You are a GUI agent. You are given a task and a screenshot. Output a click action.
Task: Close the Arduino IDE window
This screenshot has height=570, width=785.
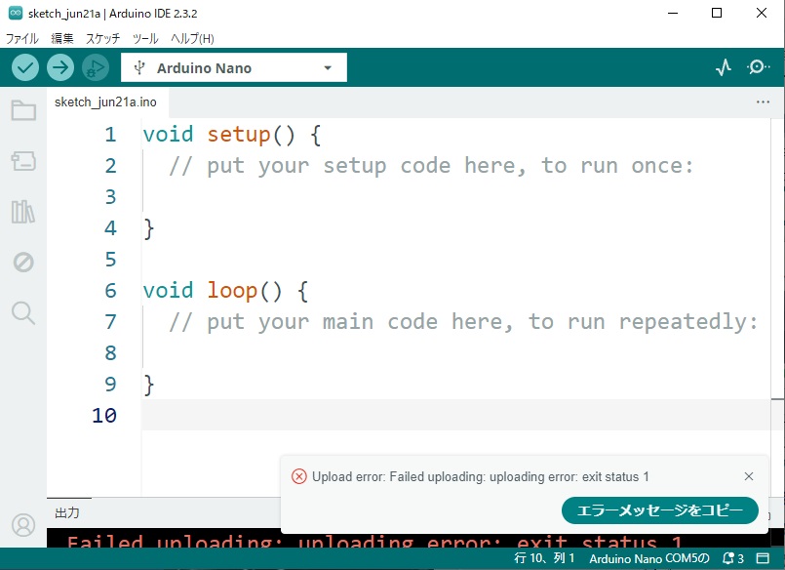click(x=761, y=13)
